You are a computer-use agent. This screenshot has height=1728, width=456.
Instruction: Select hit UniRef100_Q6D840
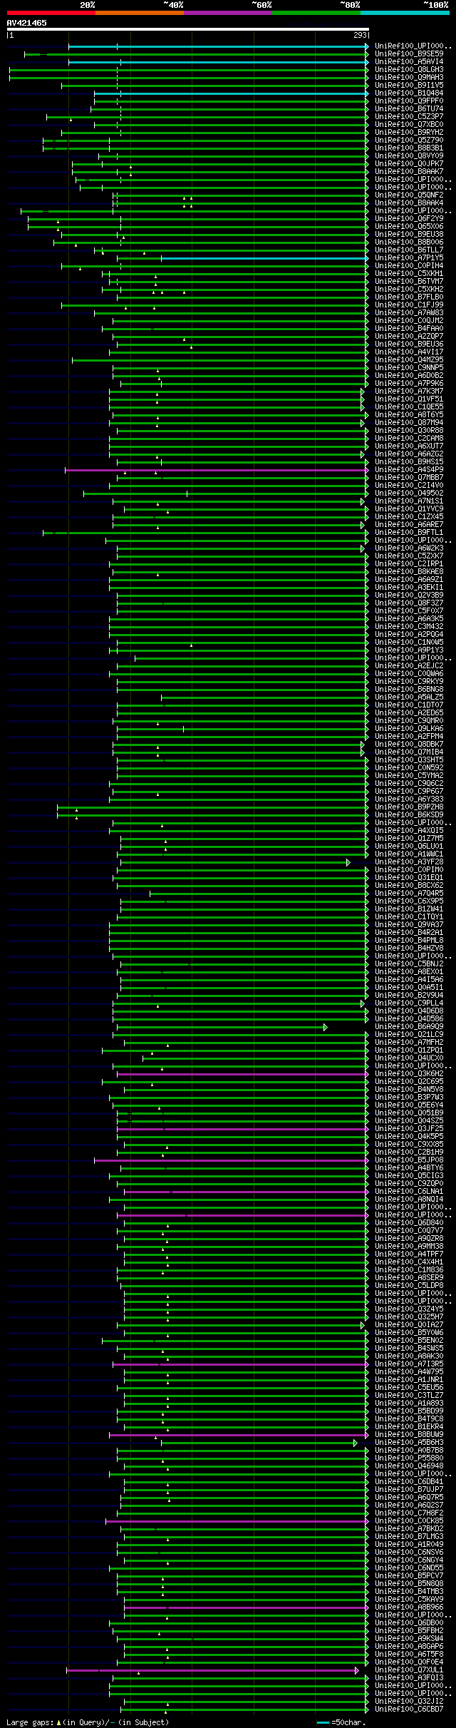[x=409, y=1223]
